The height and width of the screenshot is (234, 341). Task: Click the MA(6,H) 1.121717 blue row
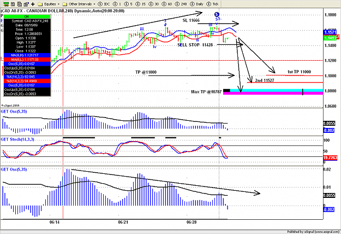tap(27, 55)
